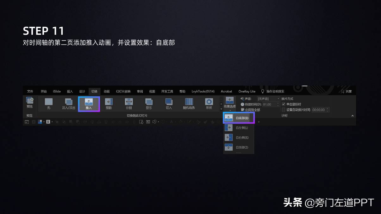Pick the 随机线条 random bars transition
Viewport: 381px width, 214px height.
[x=189, y=104]
